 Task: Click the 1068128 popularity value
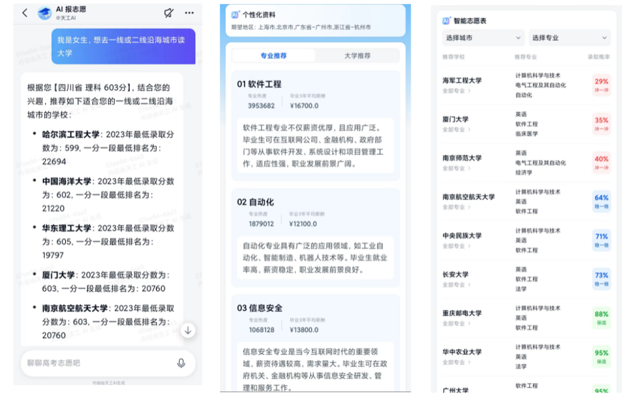coord(261,330)
